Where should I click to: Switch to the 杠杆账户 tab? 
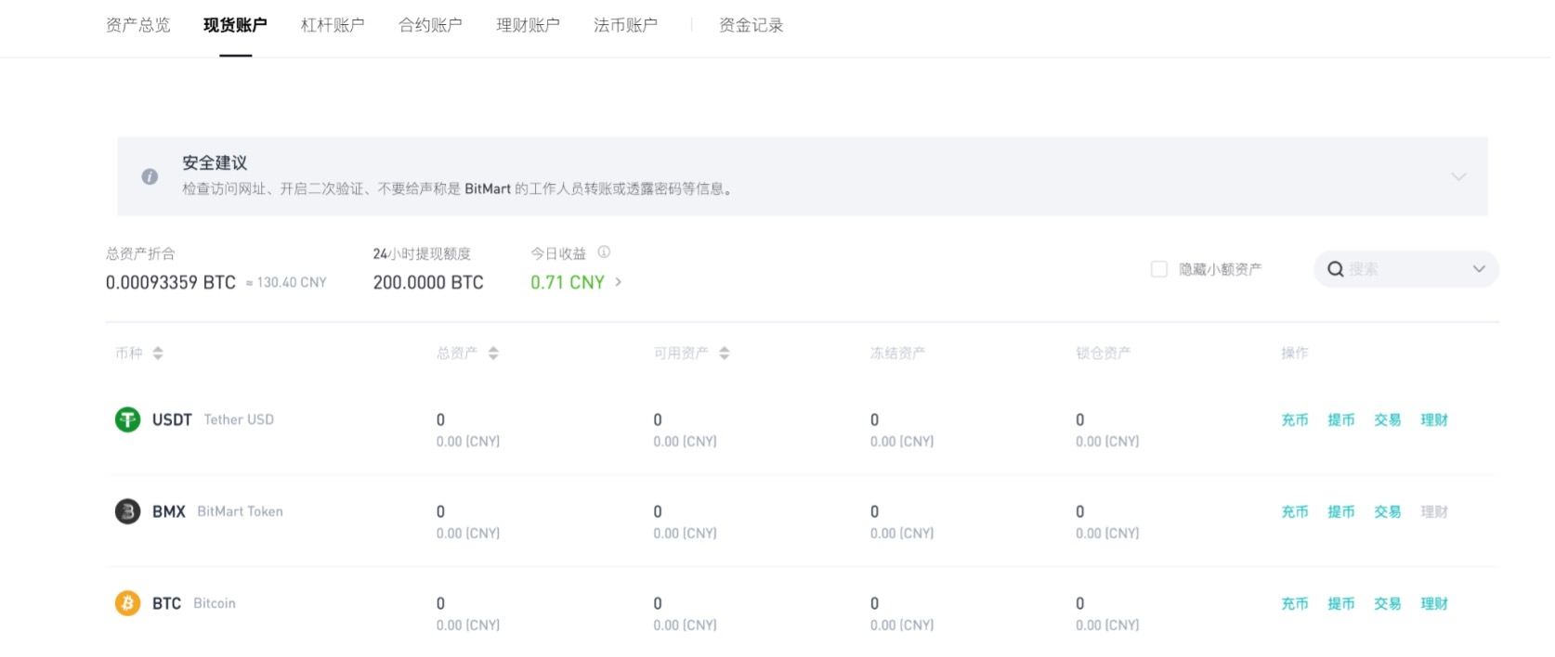[x=333, y=25]
